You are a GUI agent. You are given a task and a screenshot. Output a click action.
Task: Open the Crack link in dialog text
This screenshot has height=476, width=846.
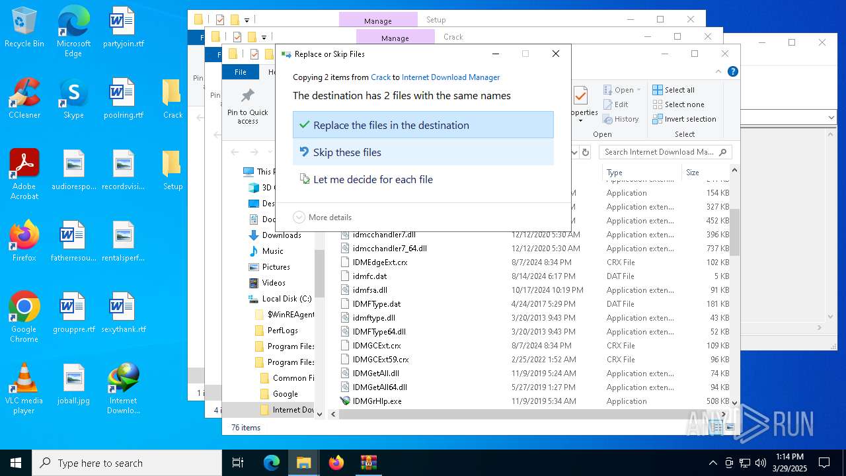[x=381, y=77]
